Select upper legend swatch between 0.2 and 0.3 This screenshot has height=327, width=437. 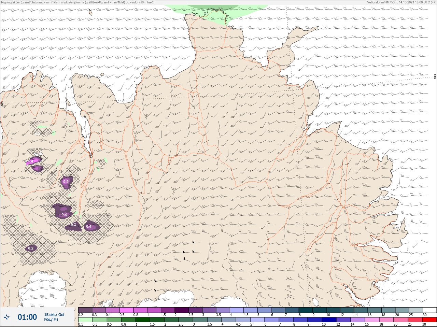(85, 310)
